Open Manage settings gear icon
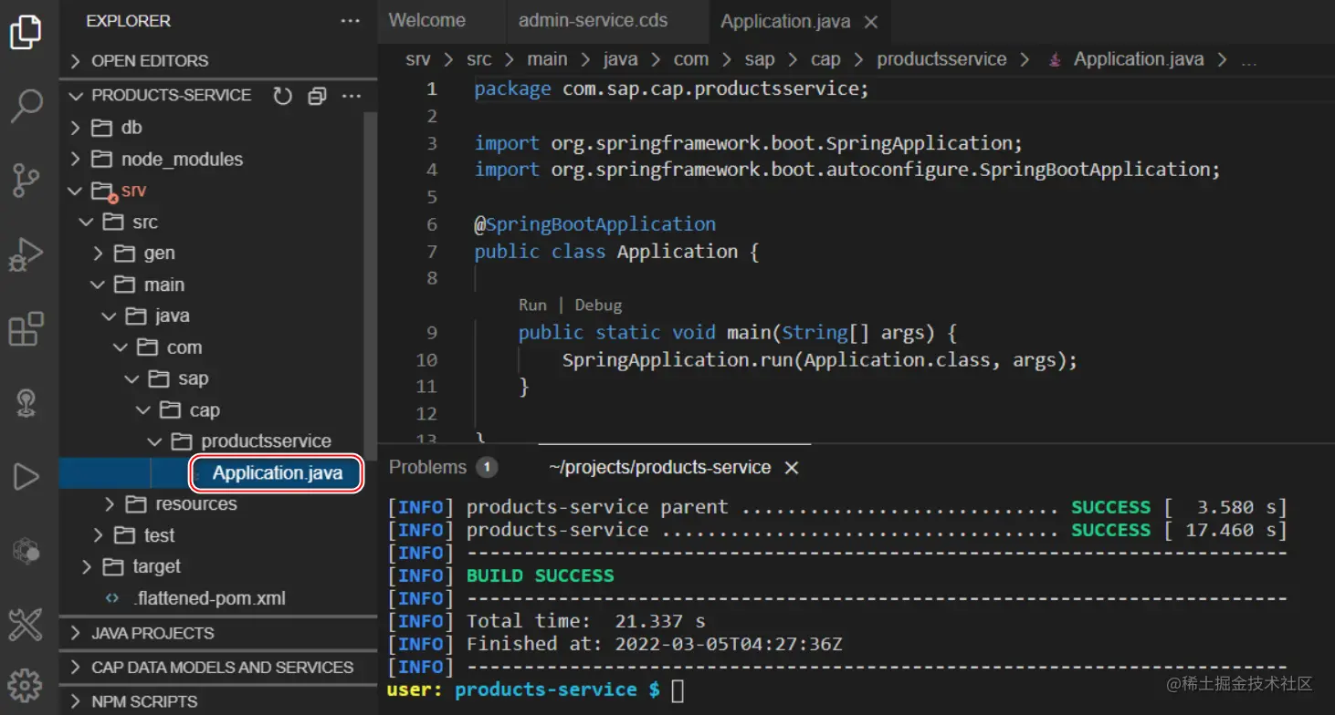The height and width of the screenshot is (715, 1335). (x=26, y=685)
